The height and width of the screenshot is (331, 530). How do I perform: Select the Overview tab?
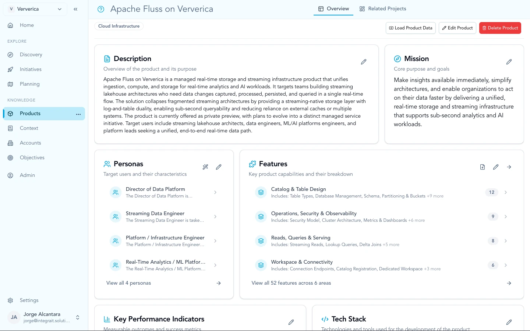coord(333,8)
